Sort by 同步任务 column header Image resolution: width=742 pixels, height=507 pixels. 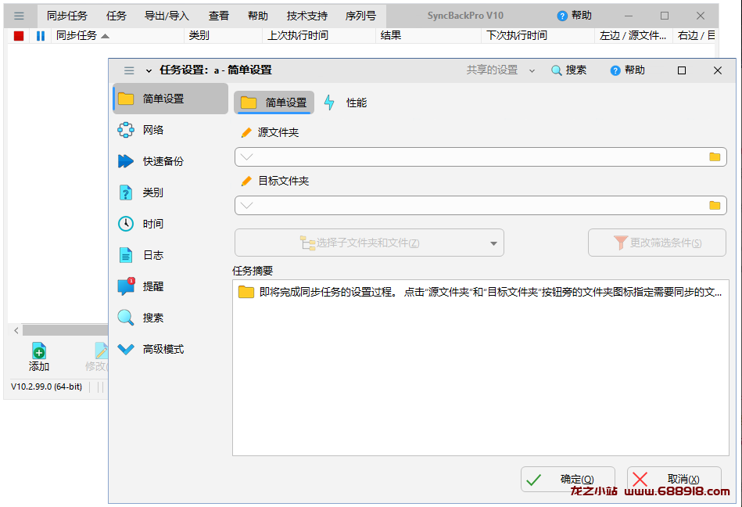(x=117, y=35)
